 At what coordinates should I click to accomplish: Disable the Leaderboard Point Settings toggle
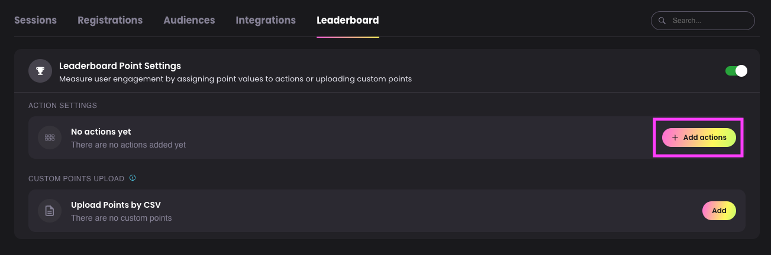pos(737,71)
